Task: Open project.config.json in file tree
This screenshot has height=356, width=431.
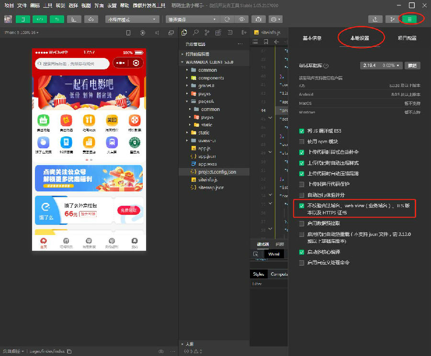Action: click(217, 171)
